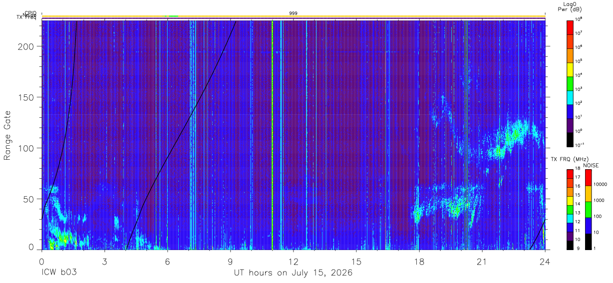Click the 1000 label on NOISE legend
Image resolution: width=613 pixels, height=283 pixels.
click(599, 200)
